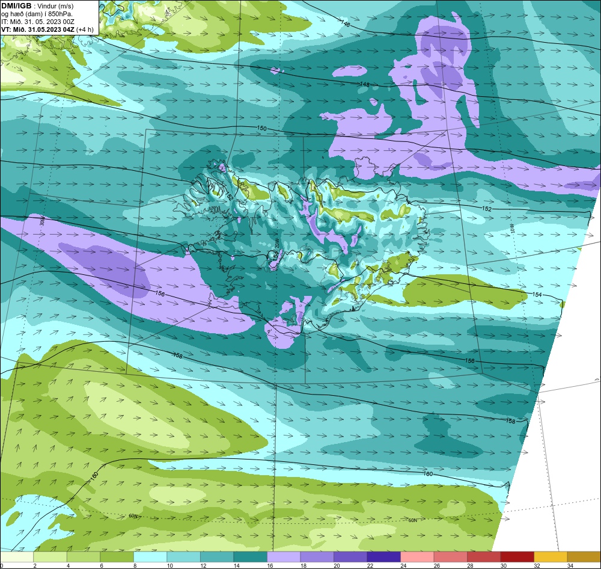Select the lavender 16–18 m/s legend swatch
601x569 pixels.
click(x=284, y=557)
